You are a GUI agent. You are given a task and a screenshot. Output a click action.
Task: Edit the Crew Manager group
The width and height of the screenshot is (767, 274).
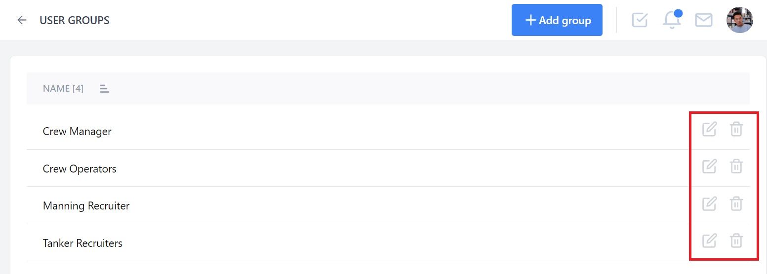click(x=709, y=129)
